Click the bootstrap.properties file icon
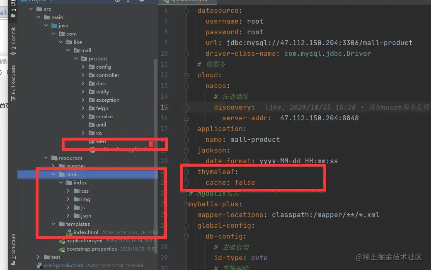This screenshot has width=431, height=270. 62,249
